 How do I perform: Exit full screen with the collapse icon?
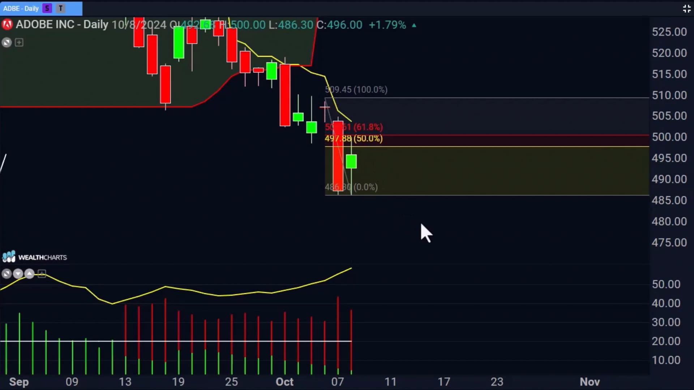pos(687,9)
